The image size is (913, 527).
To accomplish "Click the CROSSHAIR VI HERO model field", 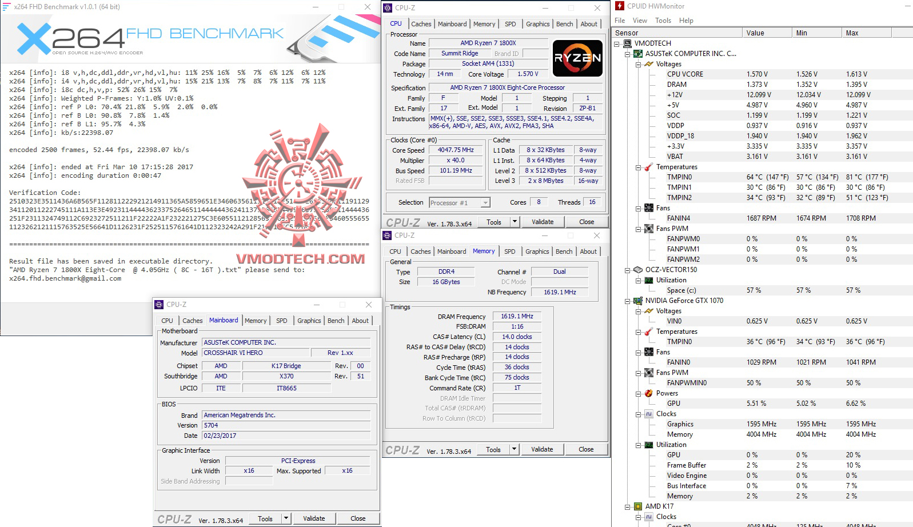I will click(256, 353).
